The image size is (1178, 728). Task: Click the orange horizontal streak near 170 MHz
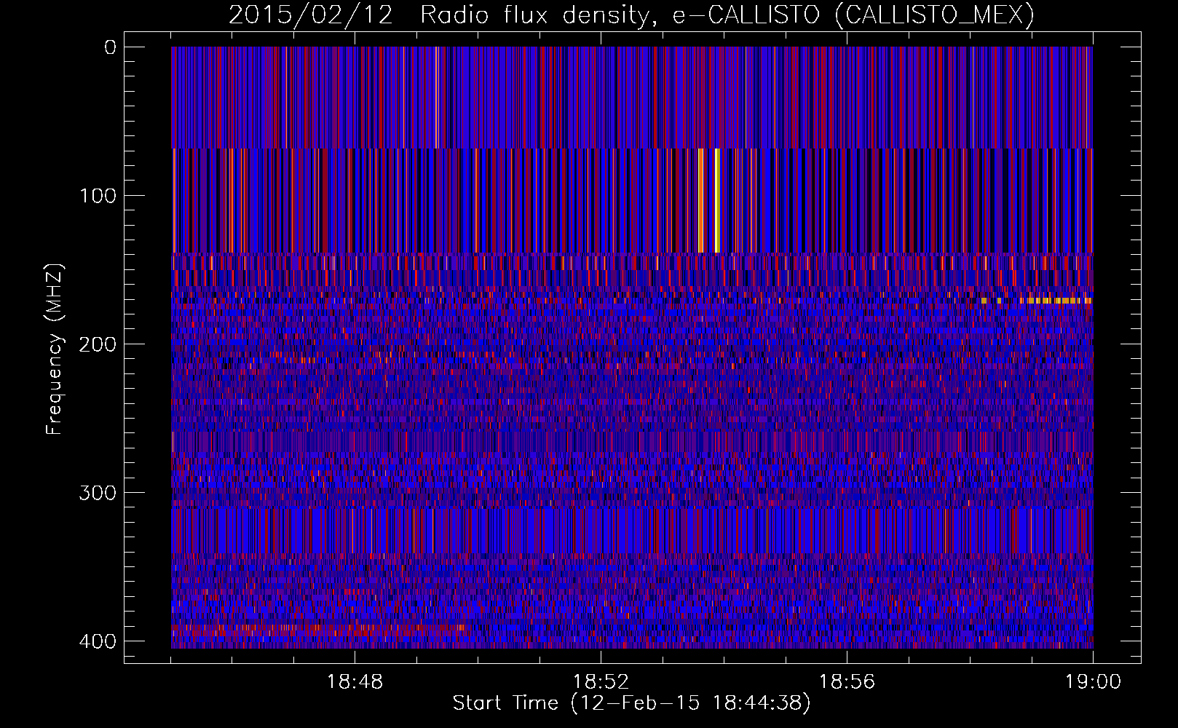(1036, 301)
